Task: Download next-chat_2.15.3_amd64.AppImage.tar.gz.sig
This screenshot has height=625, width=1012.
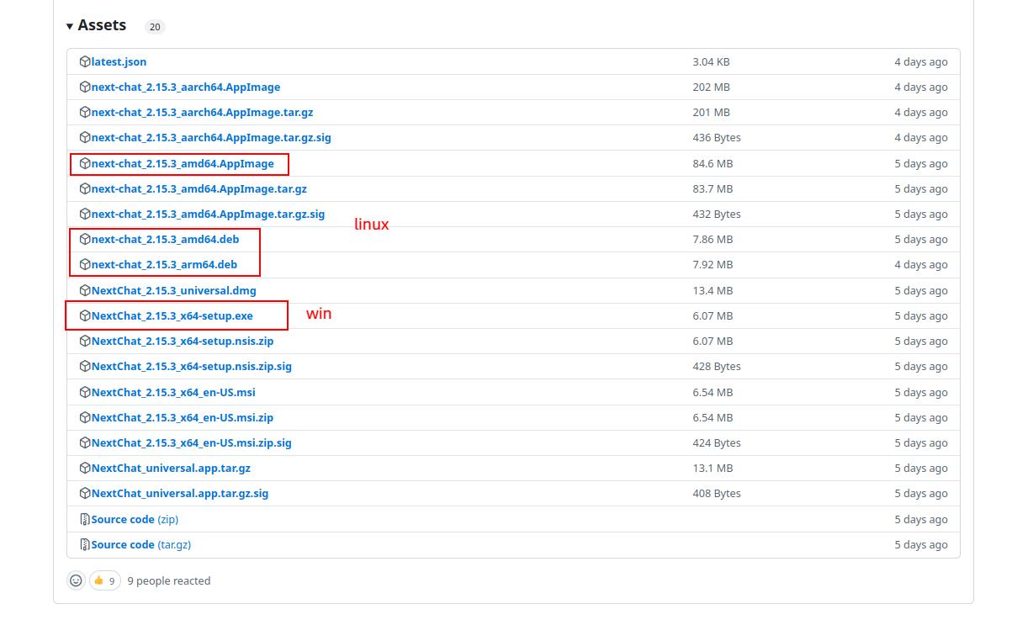Action: click(208, 214)
